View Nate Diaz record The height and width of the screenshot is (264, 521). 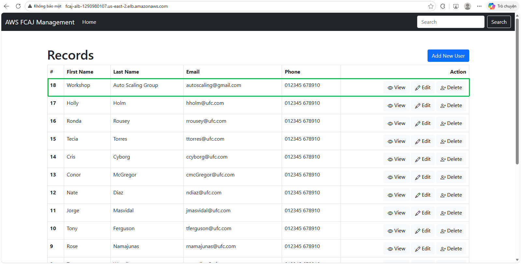396,195
